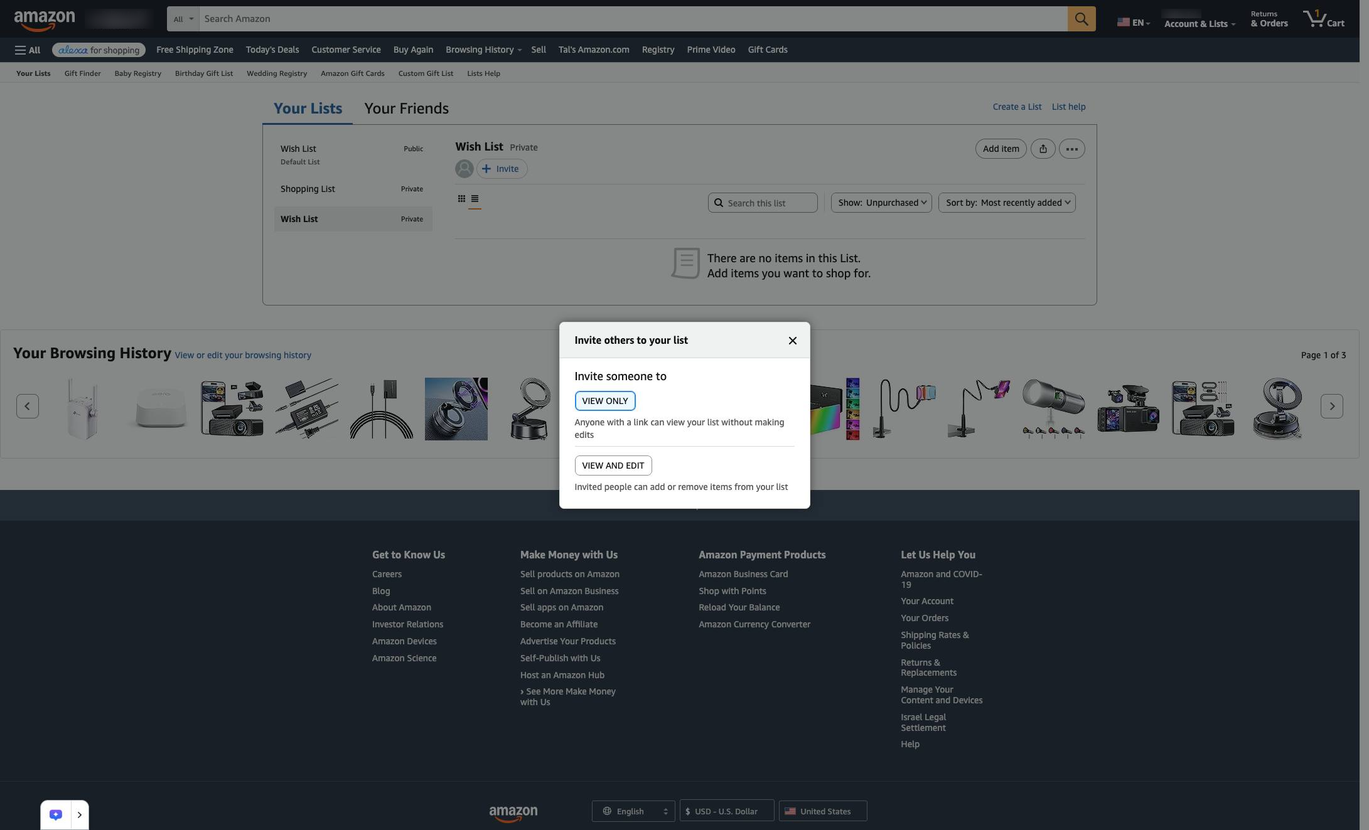Open Returns & Orders

pos(1269,19)
